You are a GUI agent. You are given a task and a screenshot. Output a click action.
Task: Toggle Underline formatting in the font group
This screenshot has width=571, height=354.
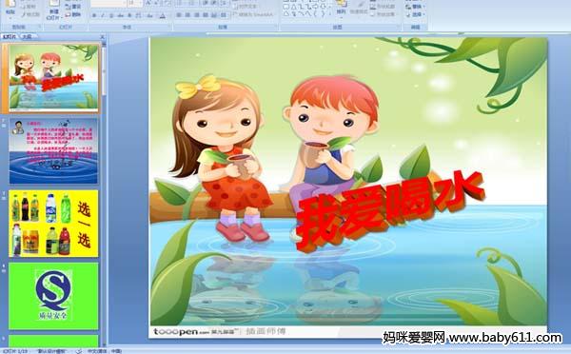pyautogui.click(x=111, y=15)
